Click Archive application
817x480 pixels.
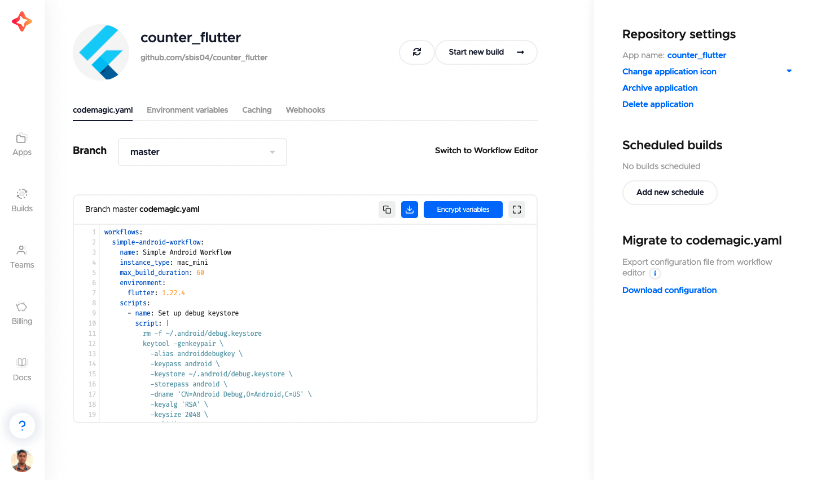[x=660, y=88]
